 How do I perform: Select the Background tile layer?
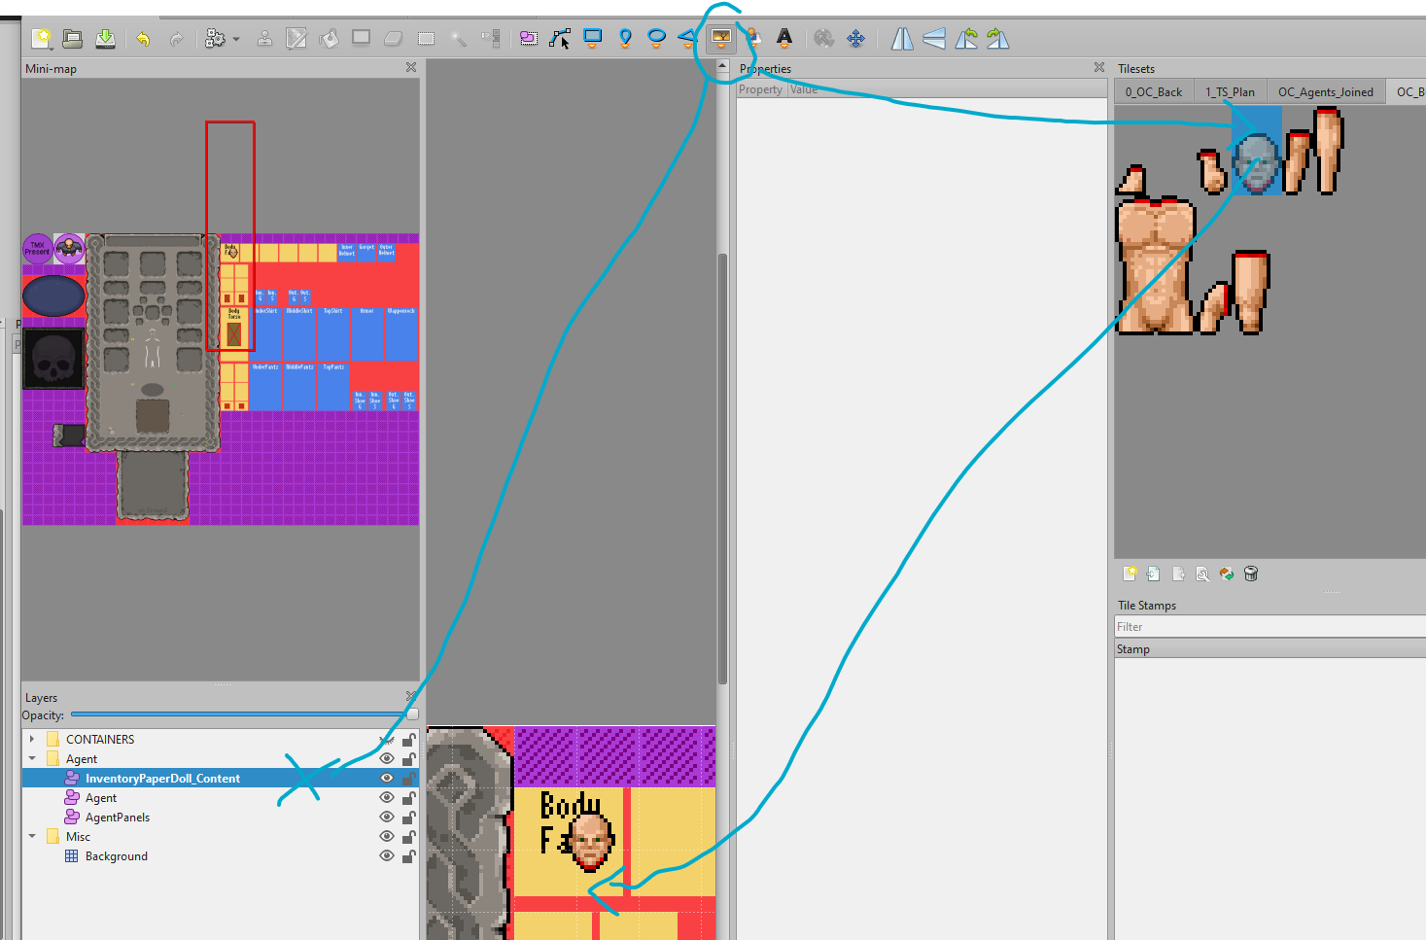(116, 856)
